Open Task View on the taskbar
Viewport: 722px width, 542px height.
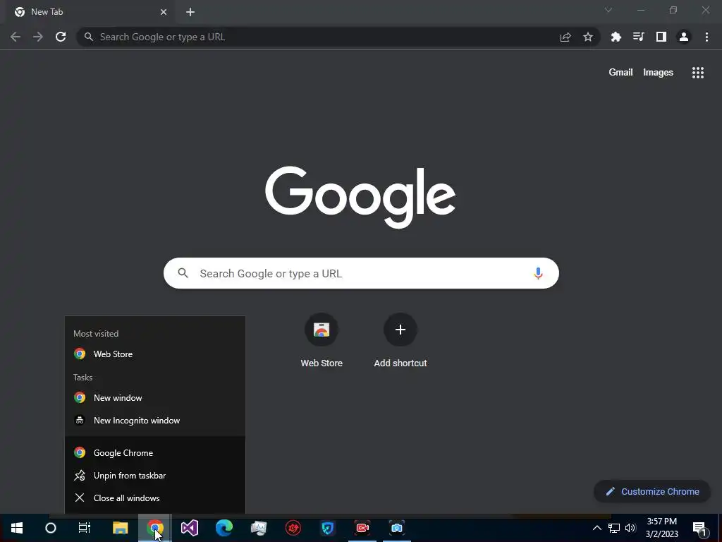click(85, 528)
